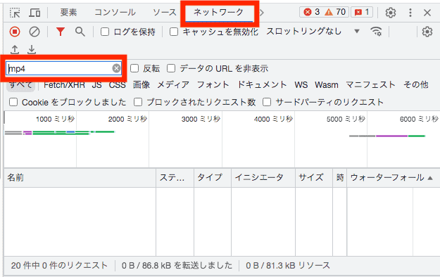440x277 pixels.
Task: Clear the mp4 filter text
Action: 116,68
